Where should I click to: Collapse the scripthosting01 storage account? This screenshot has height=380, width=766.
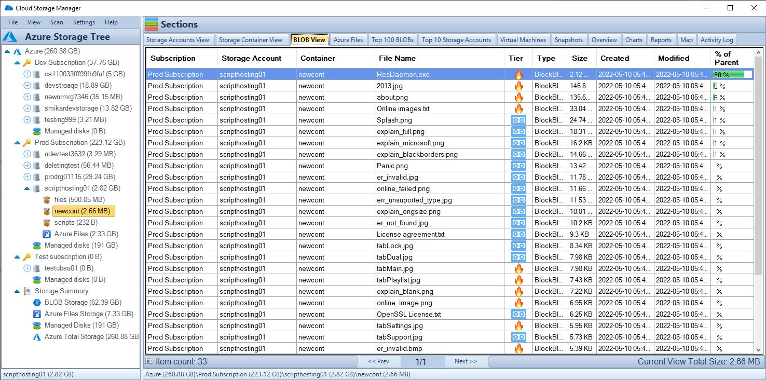pos(27,188)
